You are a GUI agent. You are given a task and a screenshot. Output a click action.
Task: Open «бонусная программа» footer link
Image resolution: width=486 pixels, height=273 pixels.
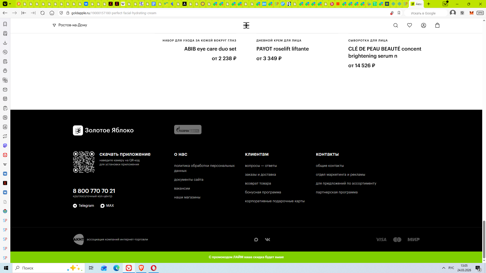point(263,192)
